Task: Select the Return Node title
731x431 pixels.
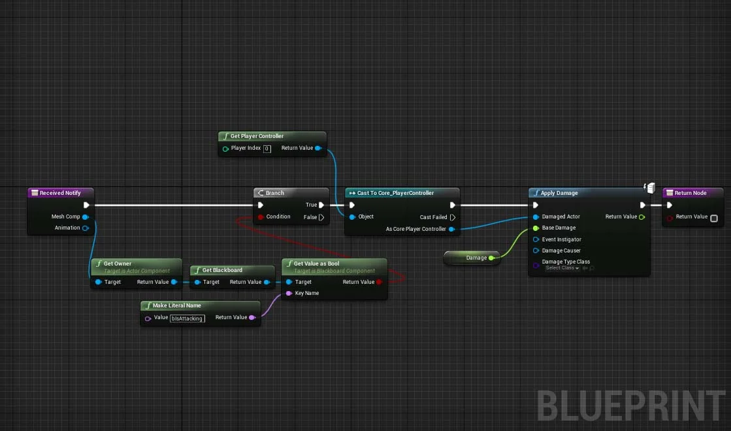Action: tap(690, 193)
